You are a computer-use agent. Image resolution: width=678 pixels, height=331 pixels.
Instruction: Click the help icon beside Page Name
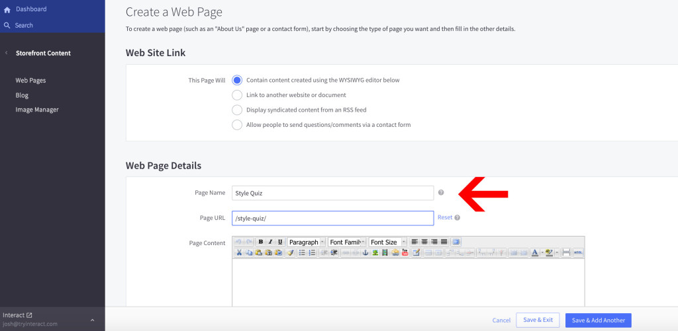coord(440,192)
